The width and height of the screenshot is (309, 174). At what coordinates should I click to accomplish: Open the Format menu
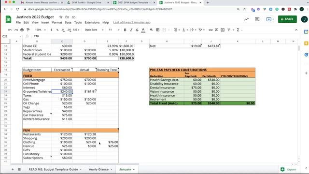(x=57, y=23)
